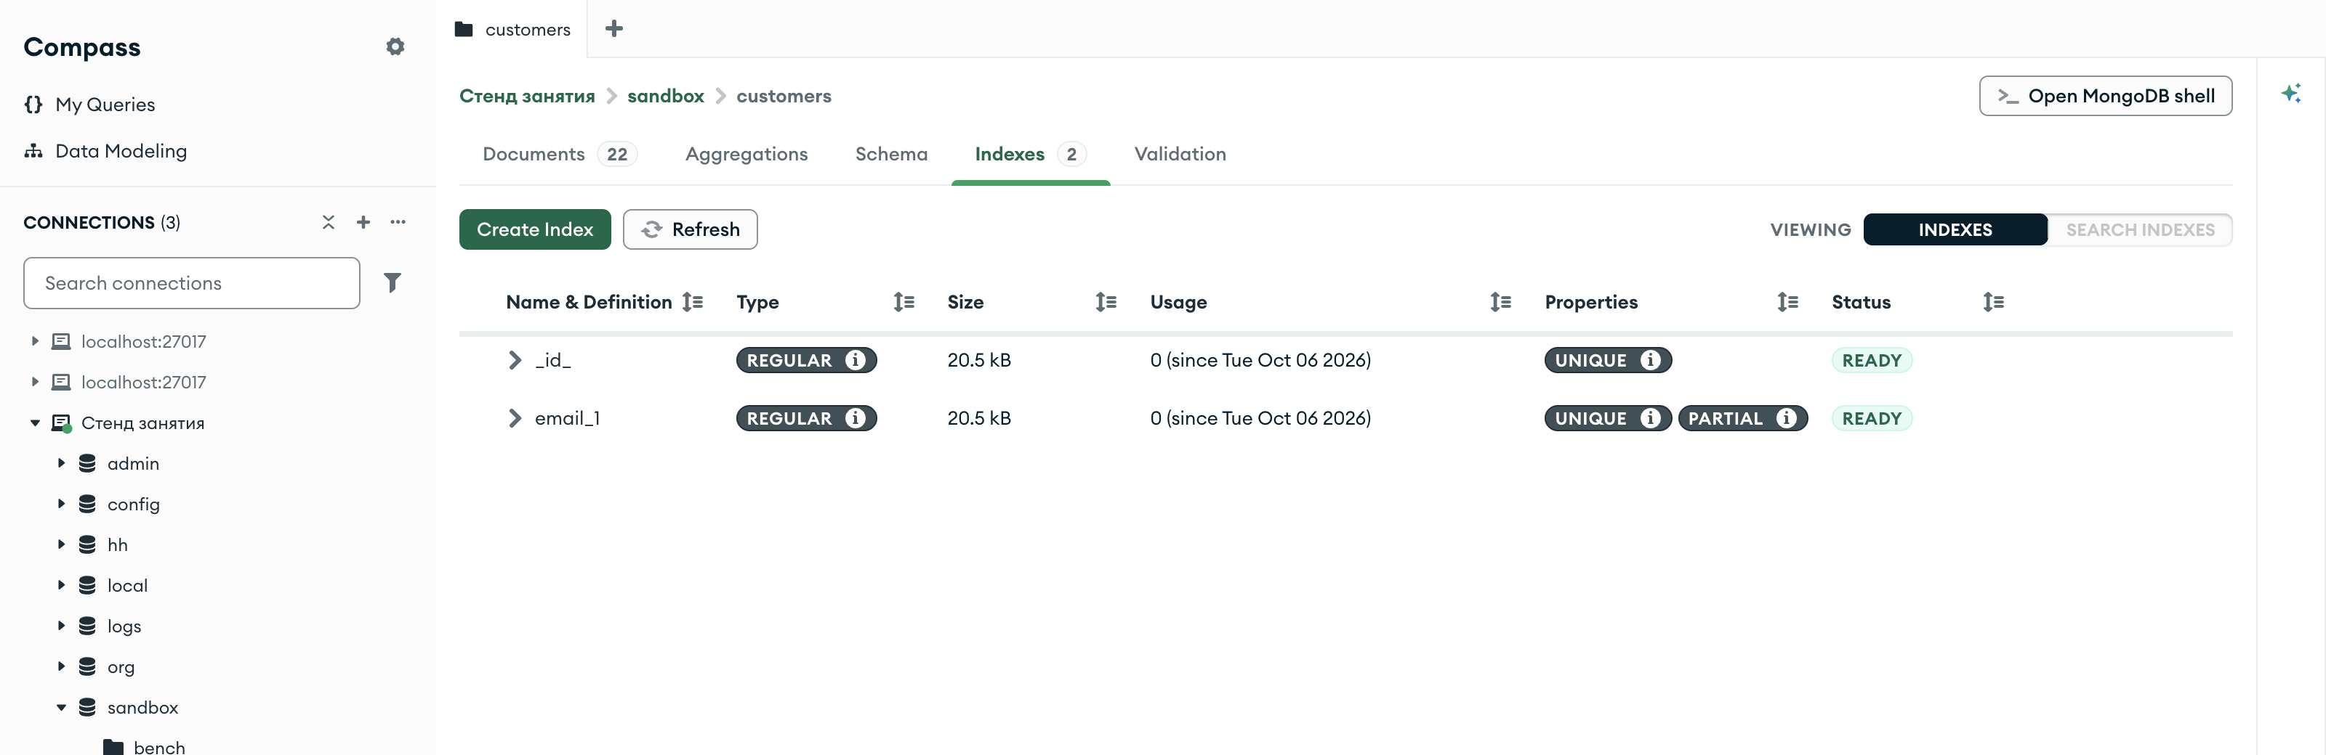Click the My Queries braces icon
The width and height of the screenshot is (2326, 755).
[x=33, y=105]
